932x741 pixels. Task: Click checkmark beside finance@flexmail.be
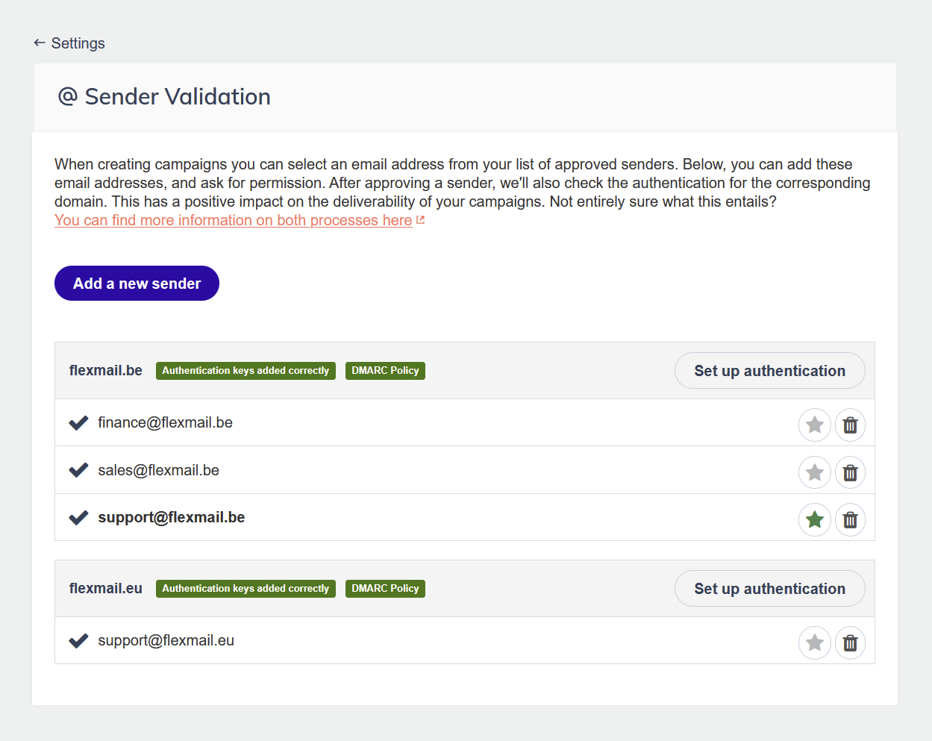tap(78, 423)
